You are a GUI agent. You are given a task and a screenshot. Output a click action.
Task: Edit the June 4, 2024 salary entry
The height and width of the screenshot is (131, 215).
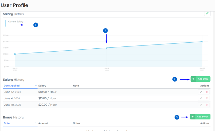[x=201, y=98]
